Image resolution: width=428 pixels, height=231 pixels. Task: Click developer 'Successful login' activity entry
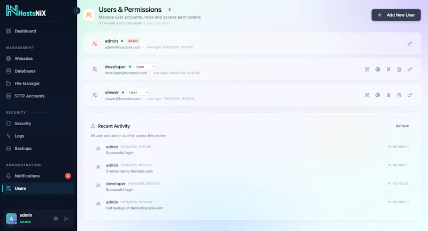[119, 189]
